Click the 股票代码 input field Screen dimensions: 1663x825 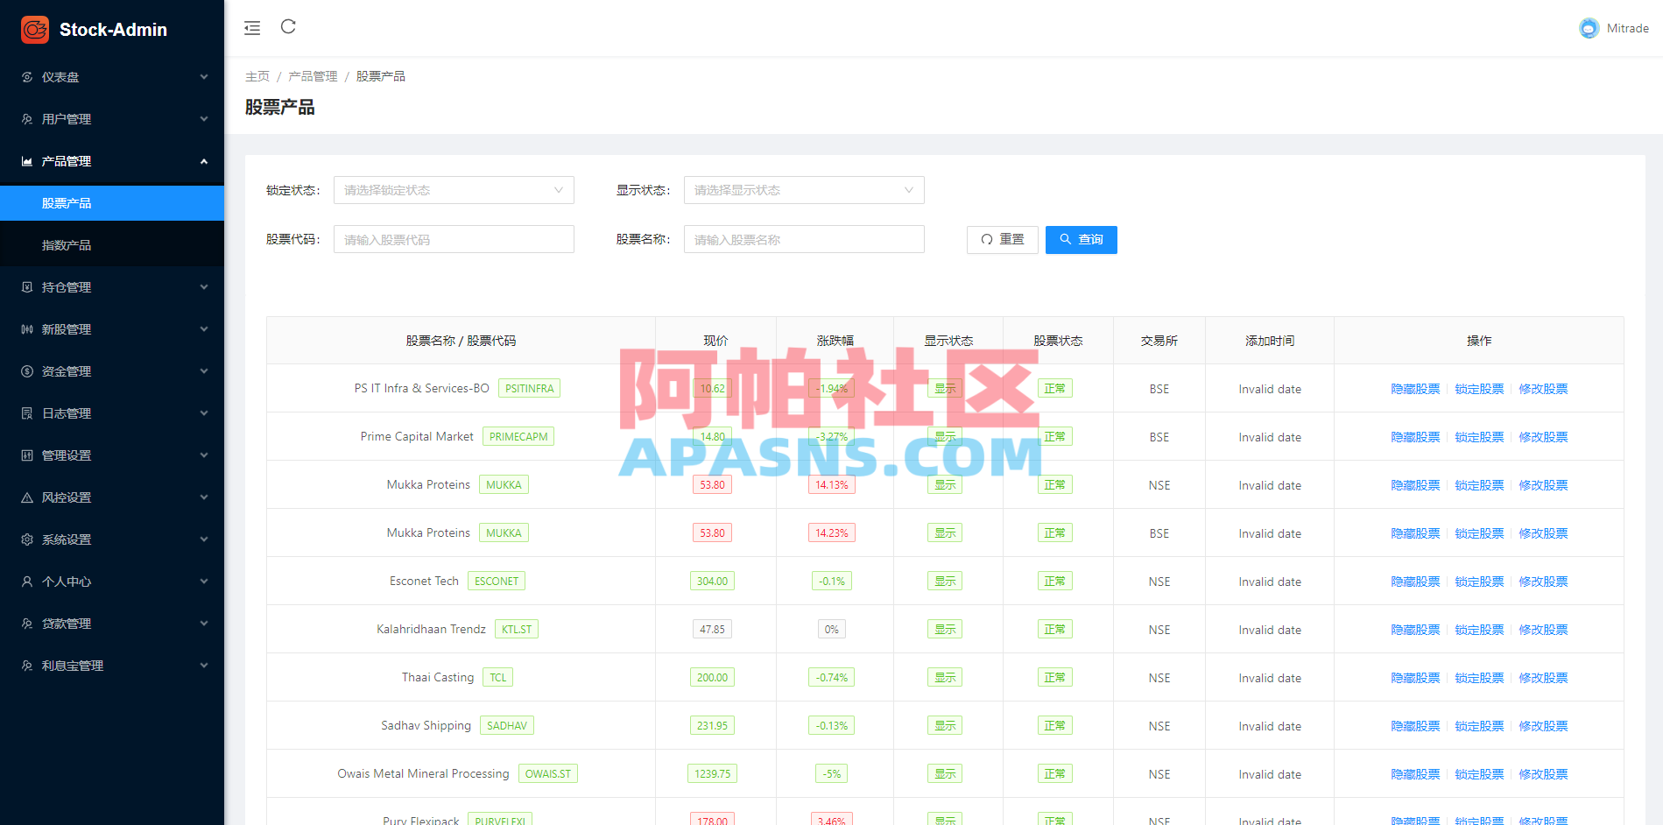pos(453,238)
